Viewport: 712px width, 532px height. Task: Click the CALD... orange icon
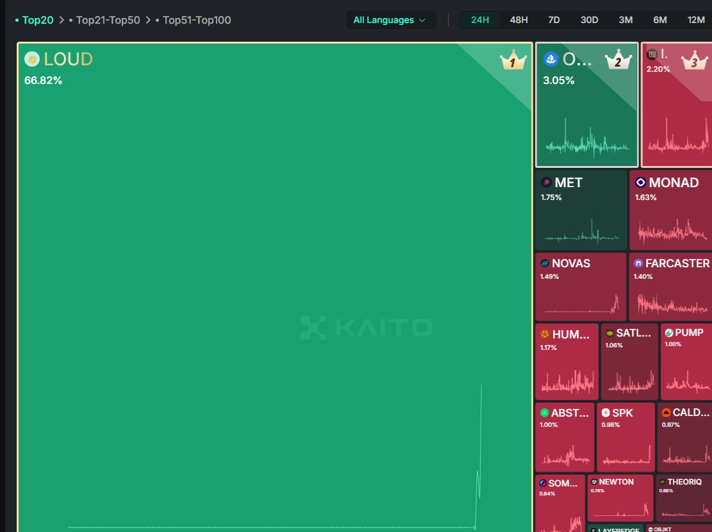tap(666, 413)
